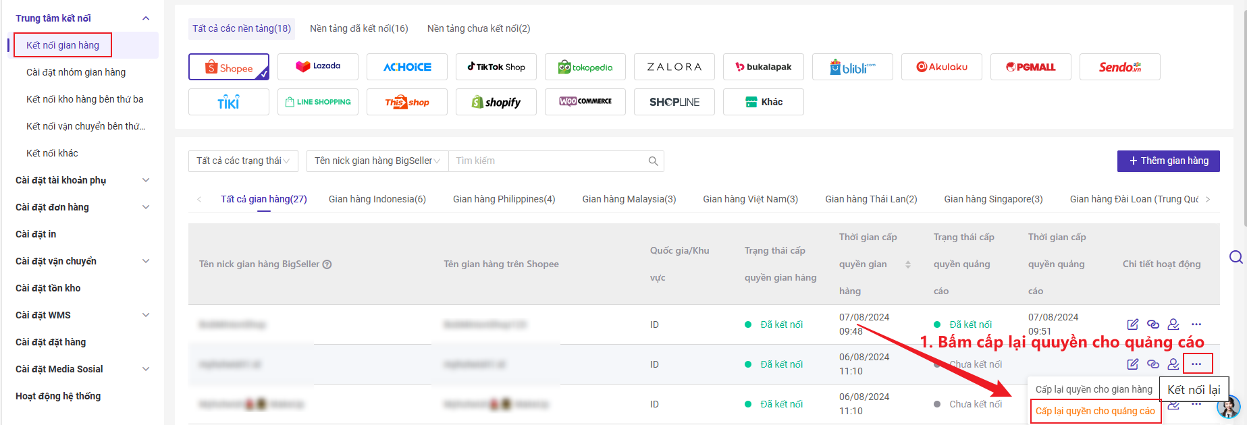Select the Shopee platform logo

coord(229,67)
